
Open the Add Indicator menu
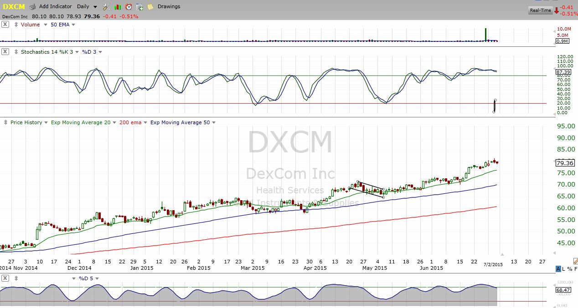[55, 7]
